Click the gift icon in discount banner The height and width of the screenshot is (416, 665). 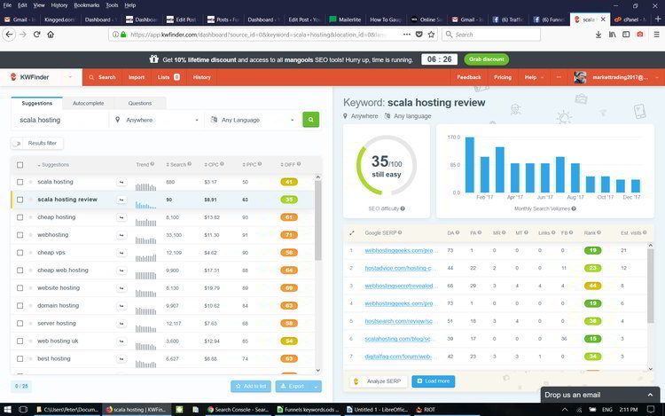point(154,59)
